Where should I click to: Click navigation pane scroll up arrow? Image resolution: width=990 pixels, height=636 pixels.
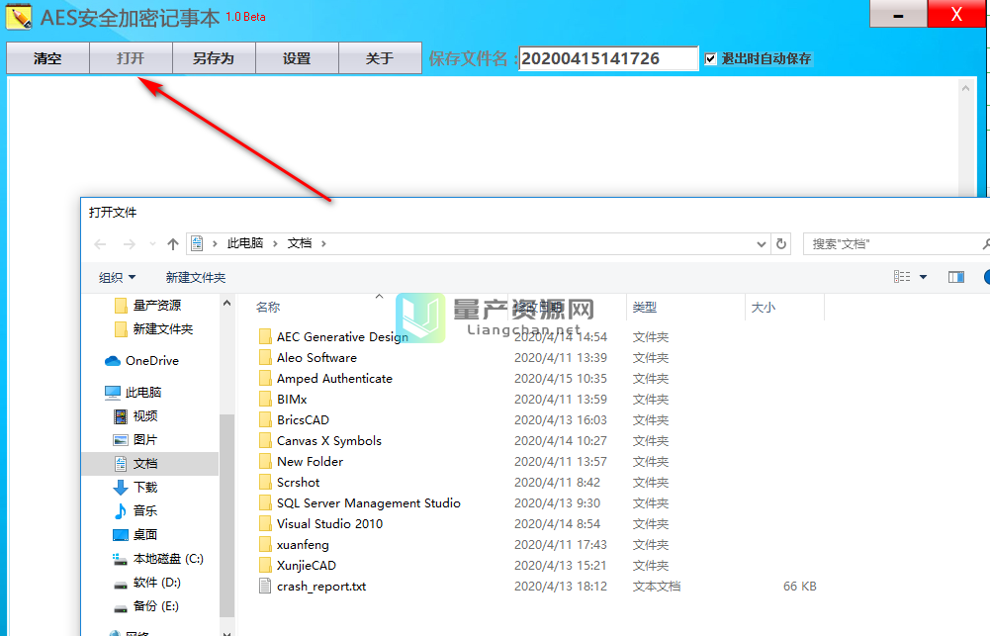pos(226,303)
